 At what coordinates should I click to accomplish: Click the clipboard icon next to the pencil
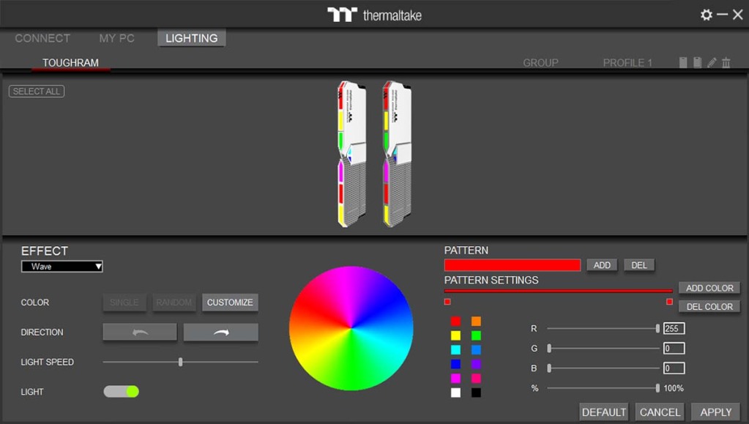[x=698, y=63]
